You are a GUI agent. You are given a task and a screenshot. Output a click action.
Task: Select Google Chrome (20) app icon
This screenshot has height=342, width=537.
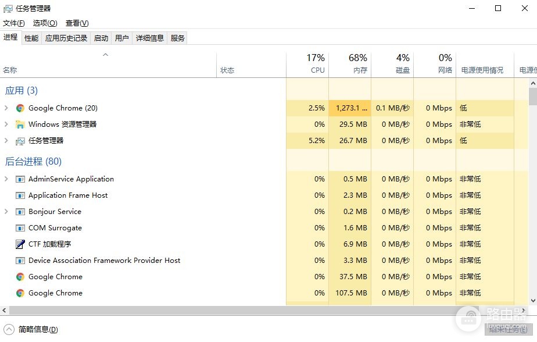click(20, 108)
